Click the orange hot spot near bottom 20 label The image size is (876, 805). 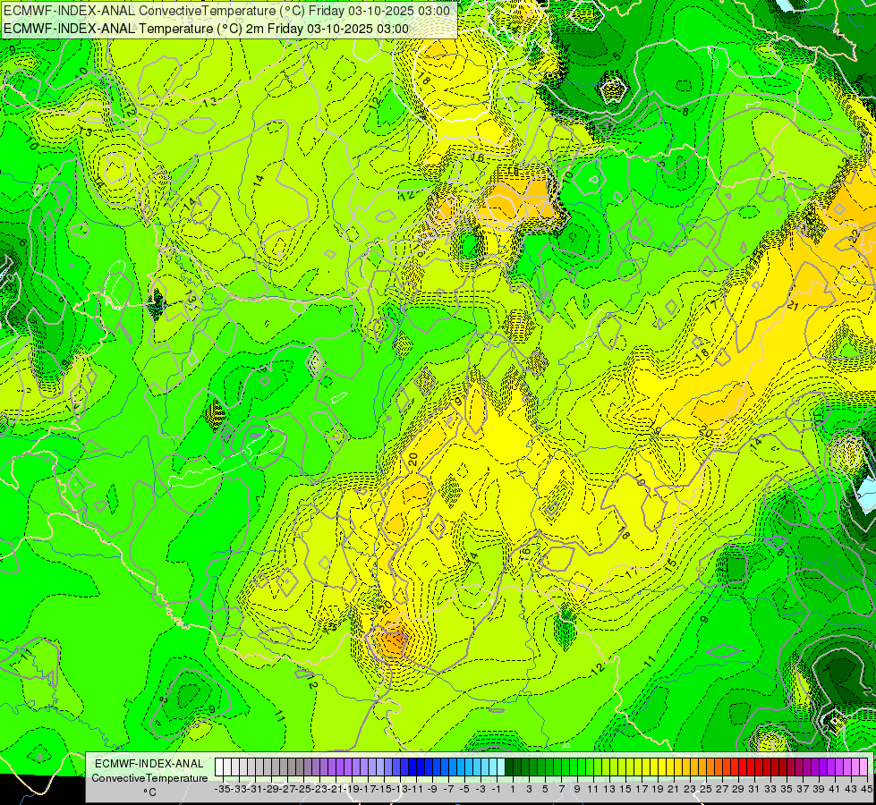click(394, 640)
